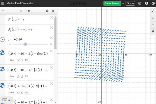Expand keypad with the up arrow
This screenshot has height=104, width=156.
click(x=9, y=100)
